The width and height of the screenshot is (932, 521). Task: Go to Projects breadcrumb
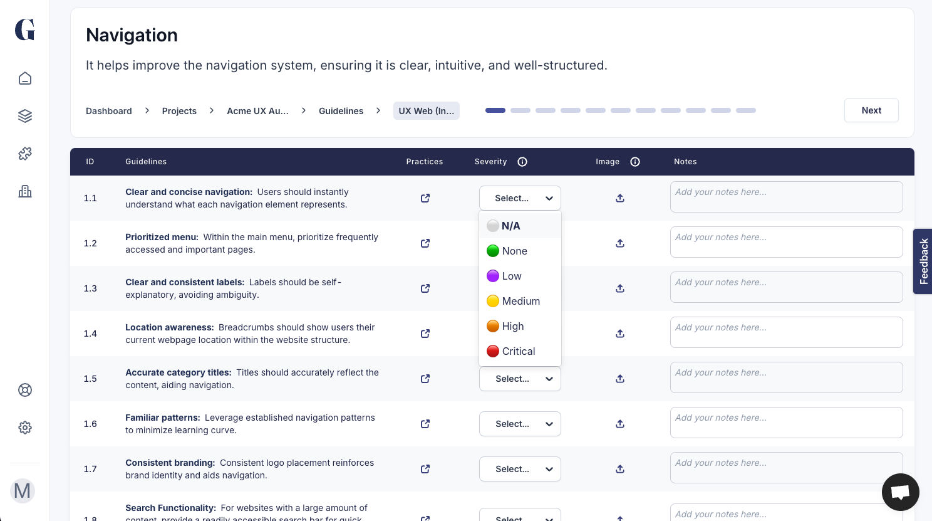coord(179,111)
